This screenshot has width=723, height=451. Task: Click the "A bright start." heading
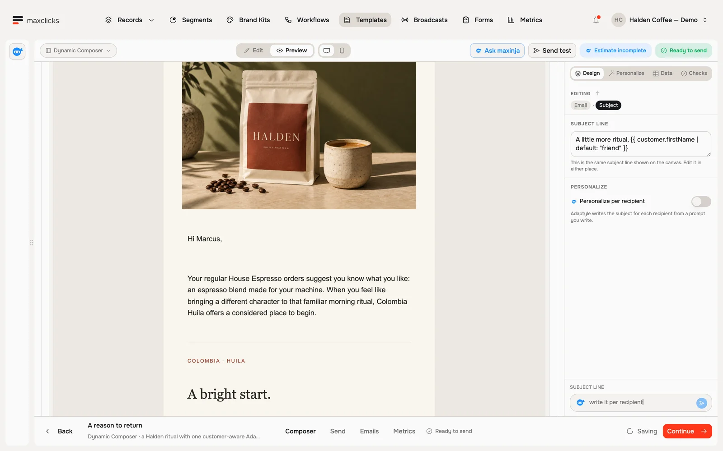pyautogui.click(x=229, y=394)
